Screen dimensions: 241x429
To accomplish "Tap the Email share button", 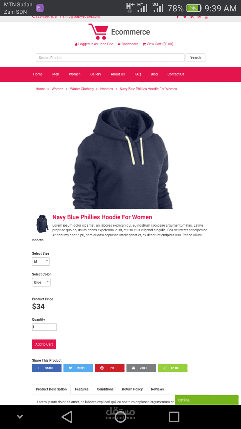I will coord(141,368).
